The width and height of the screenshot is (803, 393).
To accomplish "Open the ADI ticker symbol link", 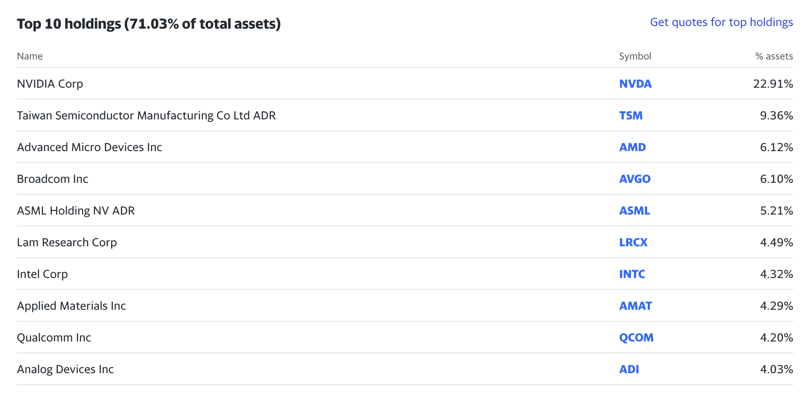I will click(629, 369).
